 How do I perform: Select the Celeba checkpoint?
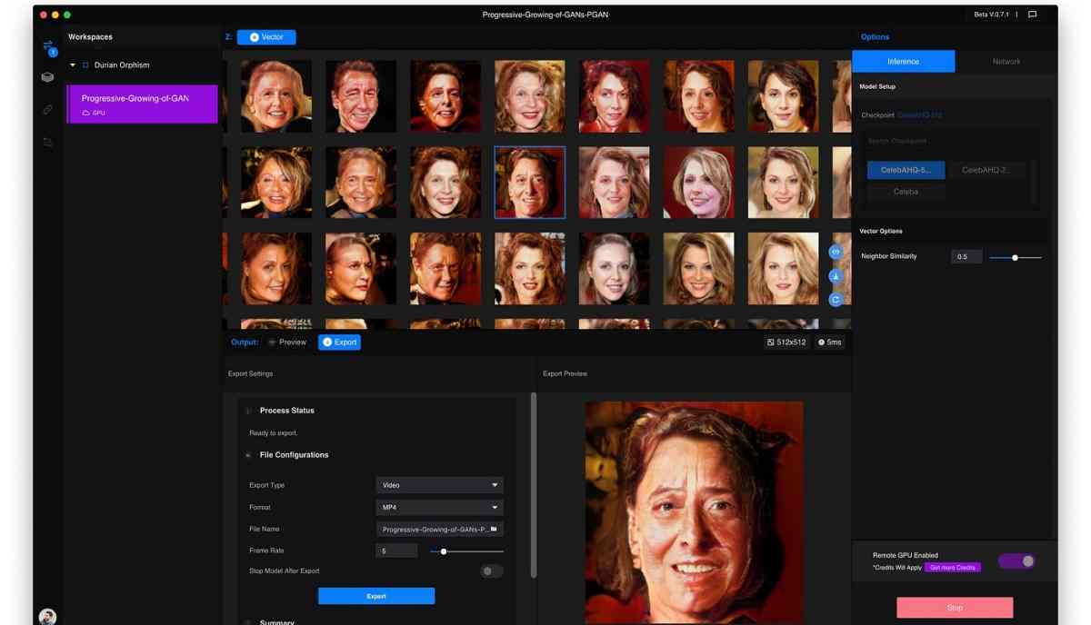click(906, 192)
